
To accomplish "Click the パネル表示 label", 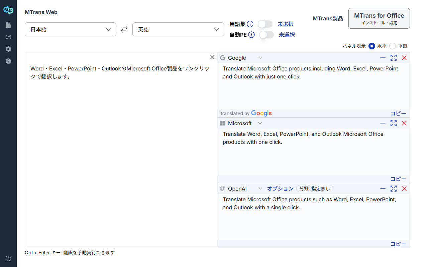I will (x=354, y=46).
